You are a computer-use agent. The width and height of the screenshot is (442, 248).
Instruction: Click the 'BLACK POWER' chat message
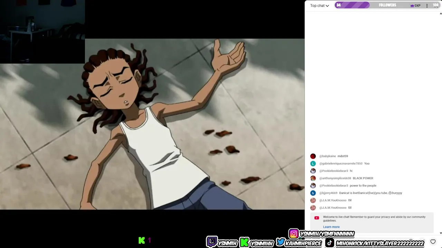(363, 178)
